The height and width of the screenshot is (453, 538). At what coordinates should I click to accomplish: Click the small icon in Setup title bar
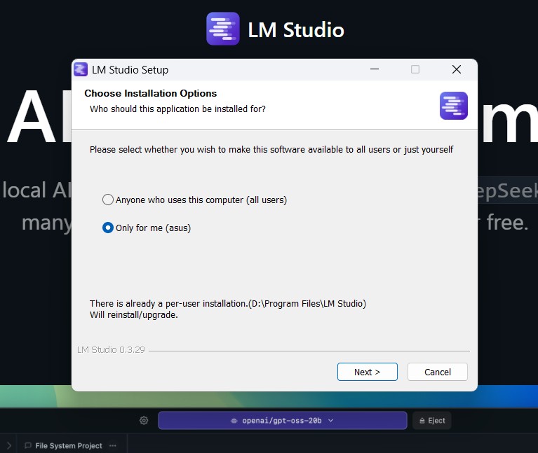(81, 69)
